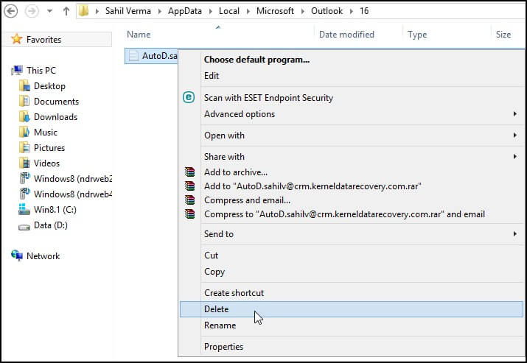Open the recent locations dropdown arrow
Image resolution: width=527 pixels, height=363 pixels.
(x=49, y=11)
